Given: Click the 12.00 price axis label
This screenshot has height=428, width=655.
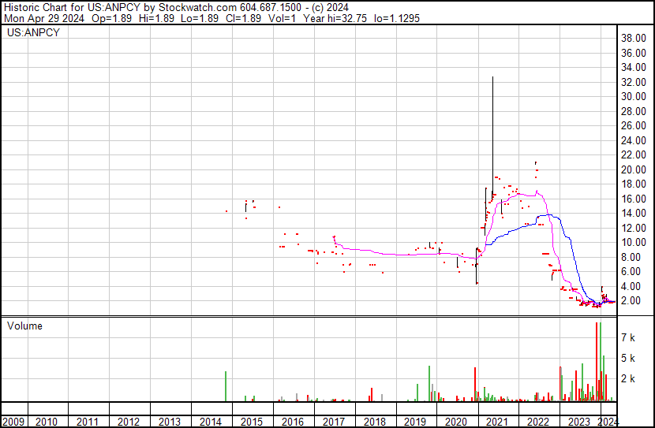Looking at the screenshot, I should click(x=634, y=228).
